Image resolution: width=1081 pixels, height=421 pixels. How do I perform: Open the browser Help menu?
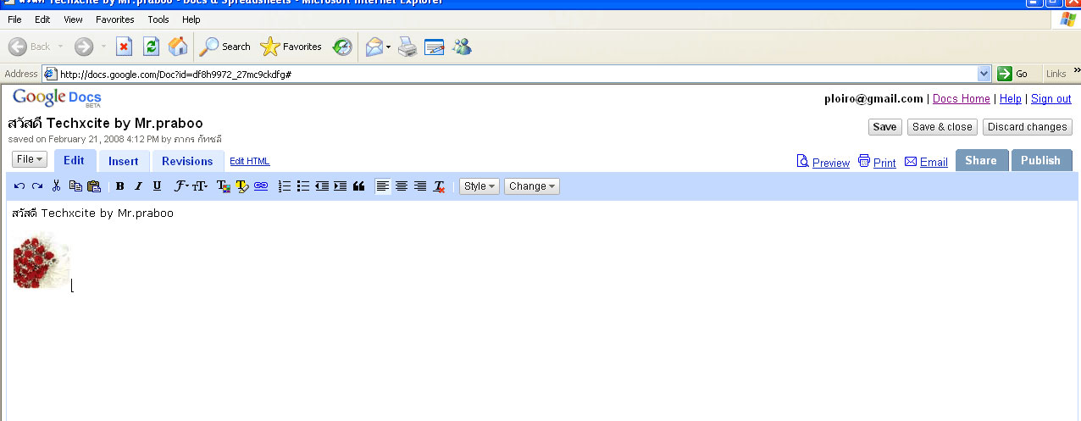(191, 19)
